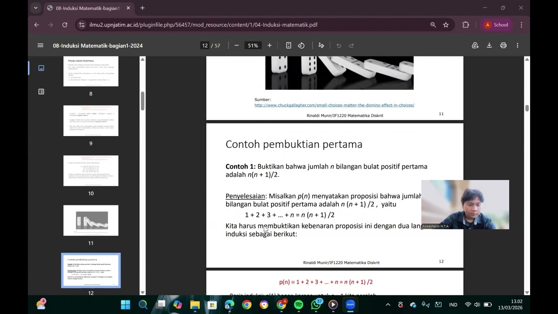Viewport: 558px width, 314px height.
Task: Open Copilot from the taskbar
Action: tap(177, 304)
